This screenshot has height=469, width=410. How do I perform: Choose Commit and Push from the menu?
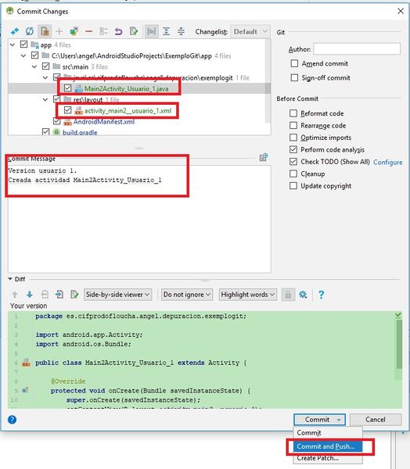[327, 446]
